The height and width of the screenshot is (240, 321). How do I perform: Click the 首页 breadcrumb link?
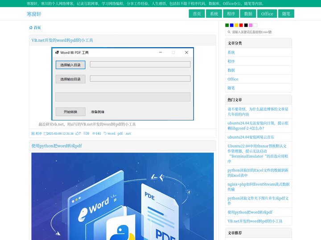pyautogui.click(x=37, y=28)
